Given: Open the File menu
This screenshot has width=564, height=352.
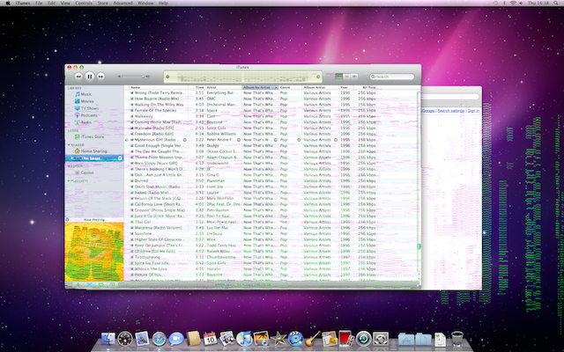Looking at the screenshot, I should click(x=39, y=3).
